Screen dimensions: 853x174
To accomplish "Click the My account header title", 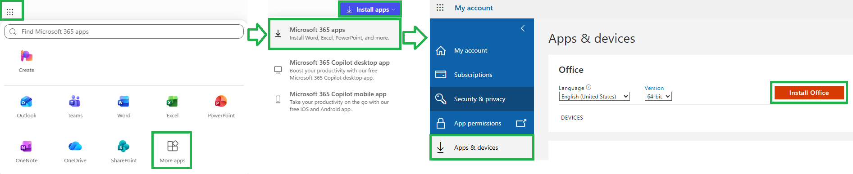I will pyautogui.click(x=474, y=8).
